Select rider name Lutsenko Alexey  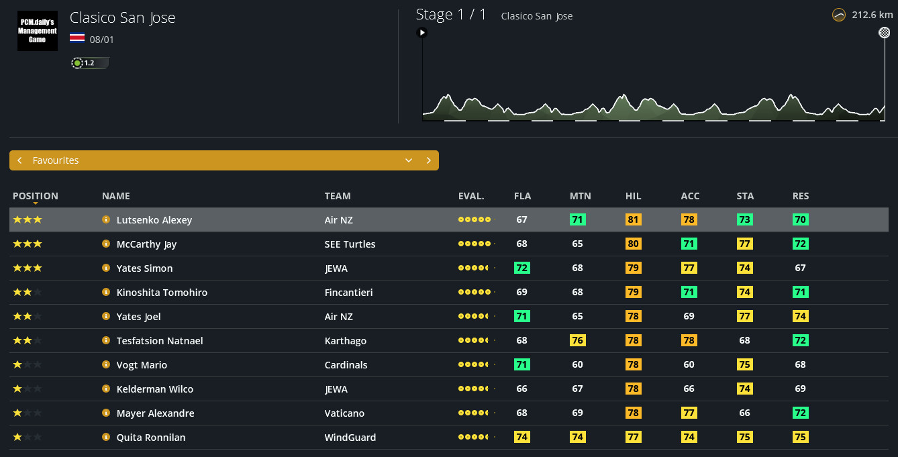click(154, 220)
